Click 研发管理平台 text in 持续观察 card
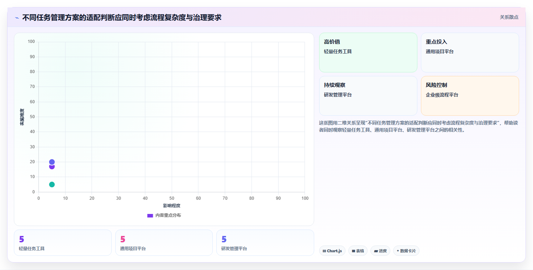533x270 pixels. (x=338, y=95)
